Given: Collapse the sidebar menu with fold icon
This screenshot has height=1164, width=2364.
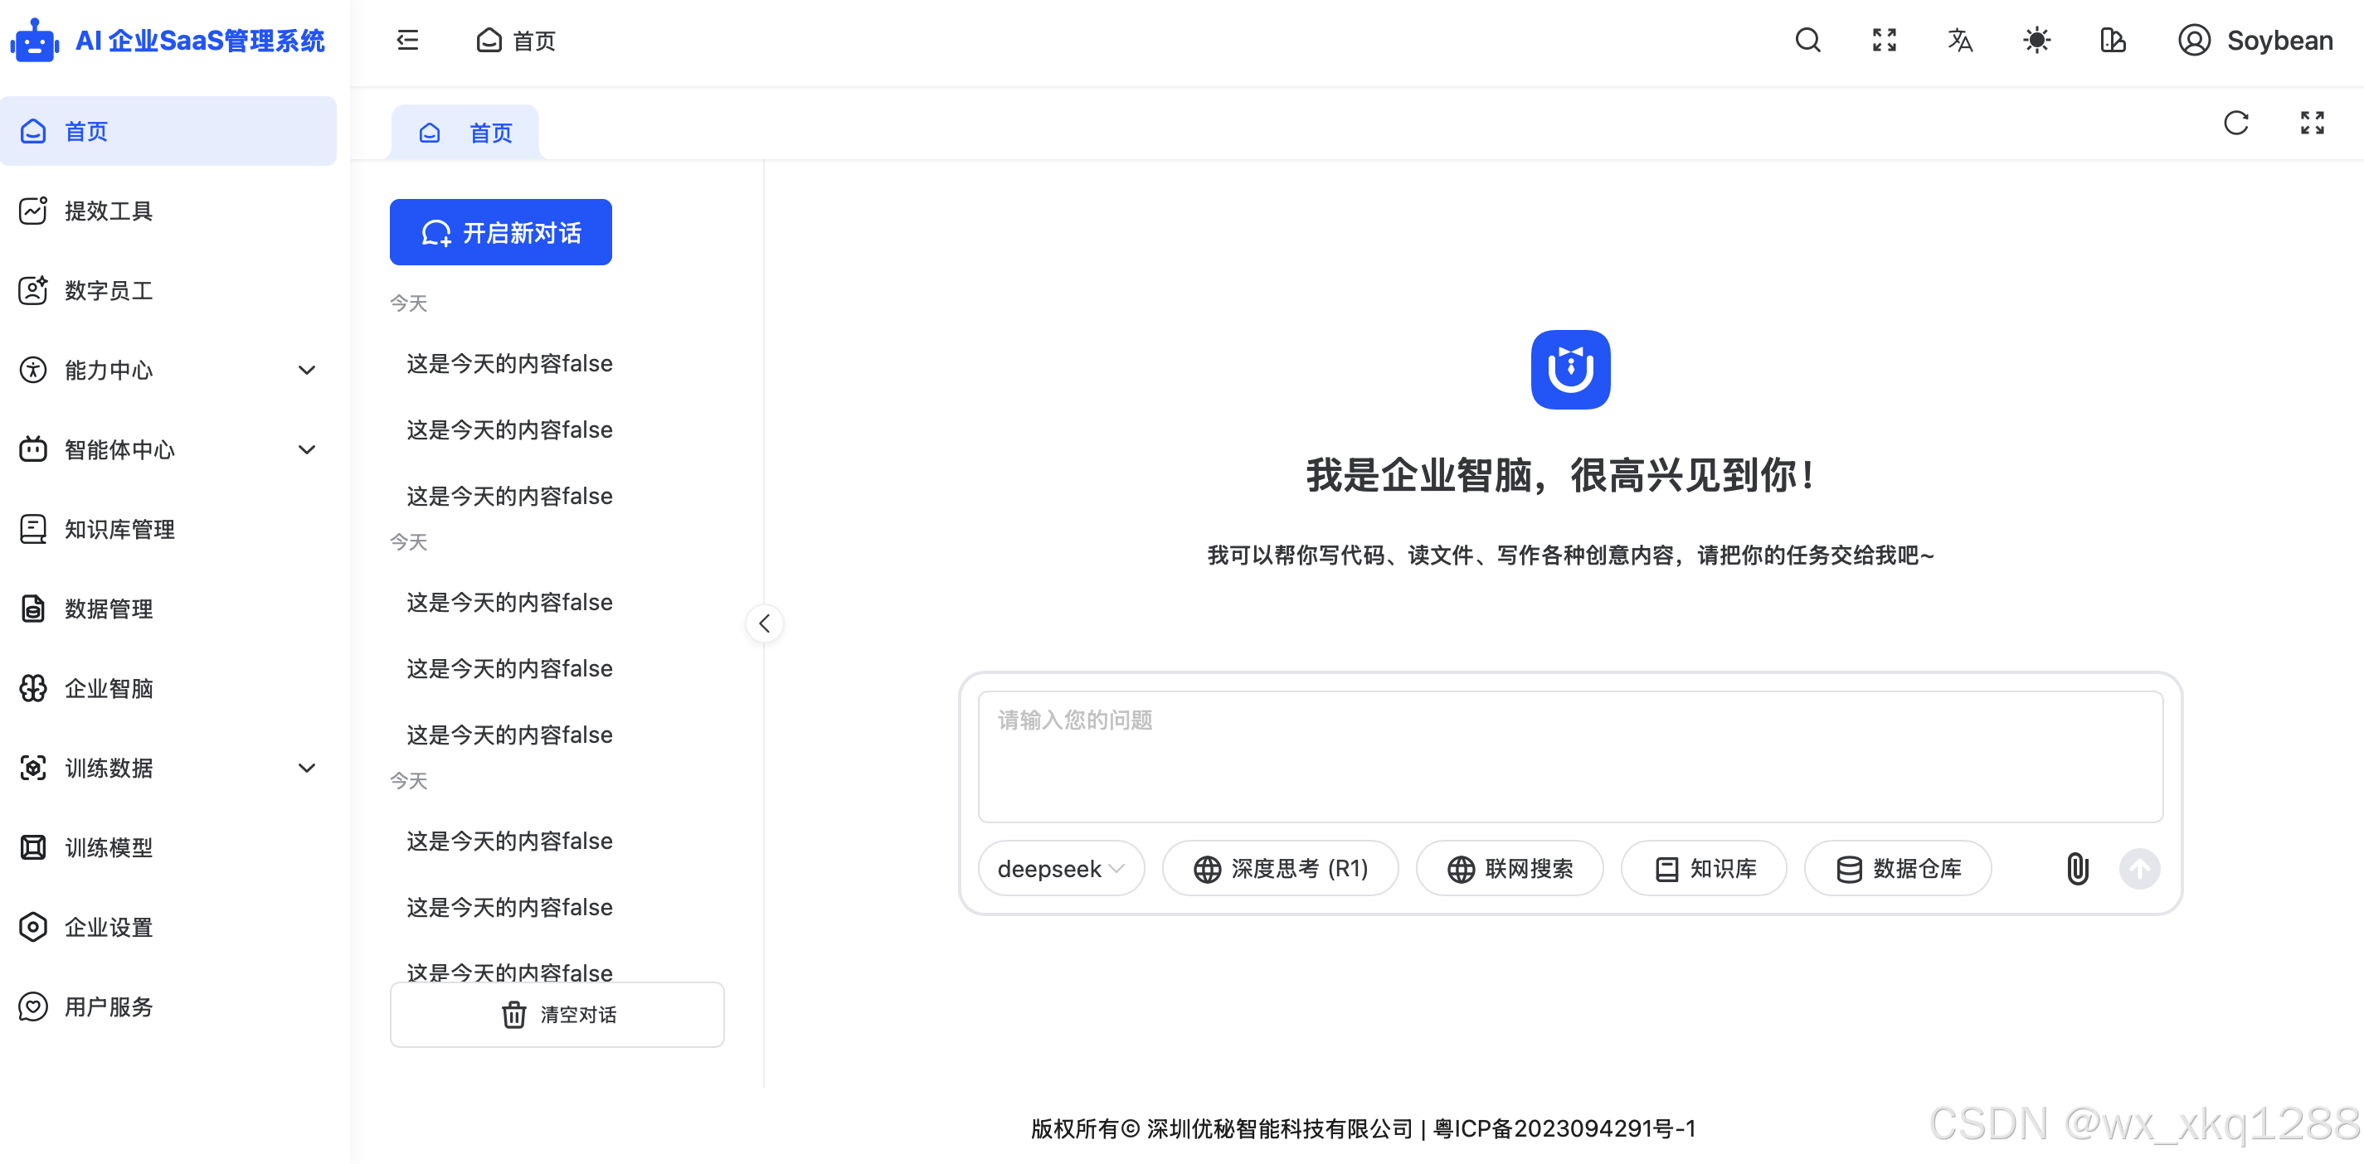Looking at the screenshot, I should tap(407, 41).
